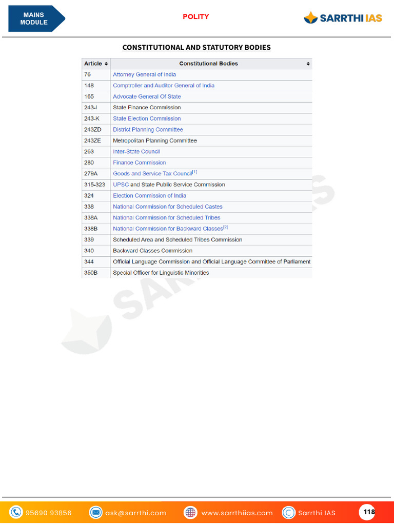Sort table by the Article column arrow

(106, 64)
